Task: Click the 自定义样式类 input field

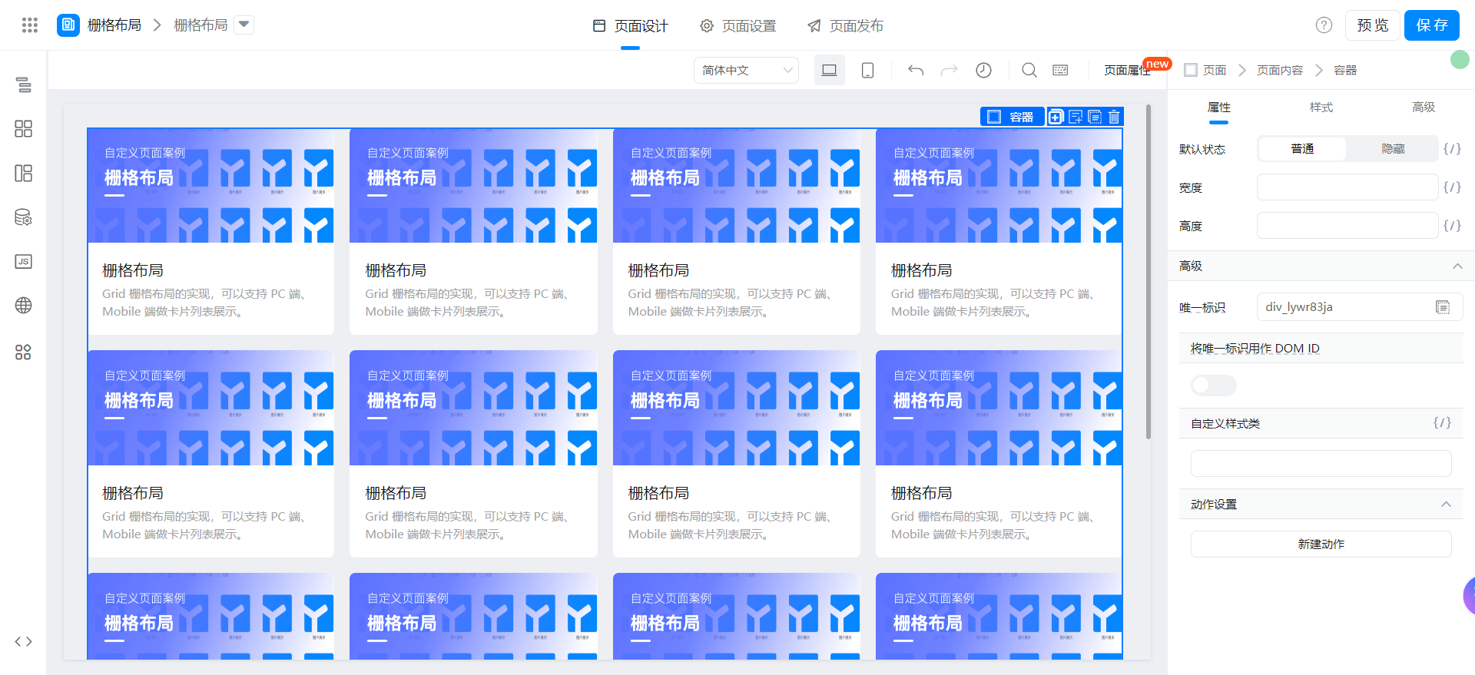Action: [x=1321, y=463]
